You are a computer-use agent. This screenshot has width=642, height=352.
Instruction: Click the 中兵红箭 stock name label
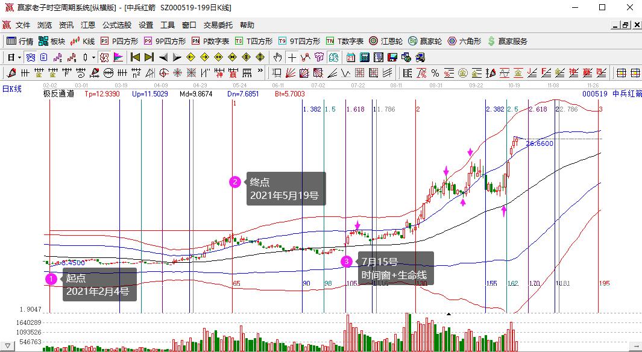click(626, 93)
